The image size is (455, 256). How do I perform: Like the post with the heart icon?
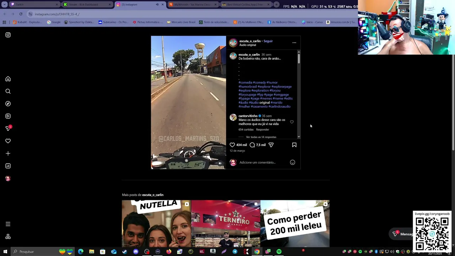click(232, 145)
